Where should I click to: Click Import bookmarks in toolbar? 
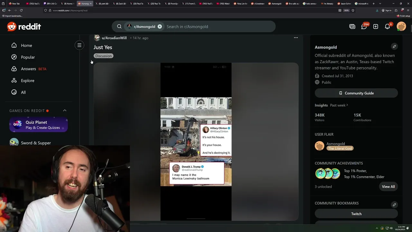pyautogui.click(x=12, y=16)
